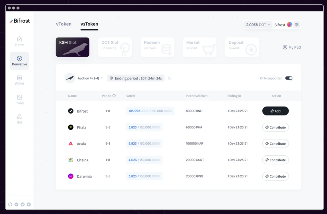This screenshot has width=327, height=214.
Task: Select the DOT Slot upcoming card
Action: [115, 47]
